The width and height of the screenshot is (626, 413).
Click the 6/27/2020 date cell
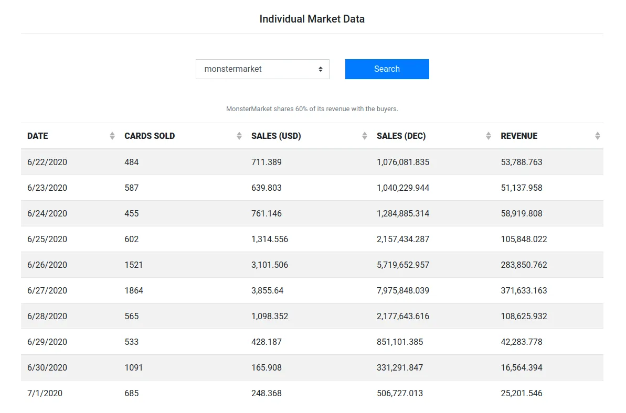coord(47,290)
